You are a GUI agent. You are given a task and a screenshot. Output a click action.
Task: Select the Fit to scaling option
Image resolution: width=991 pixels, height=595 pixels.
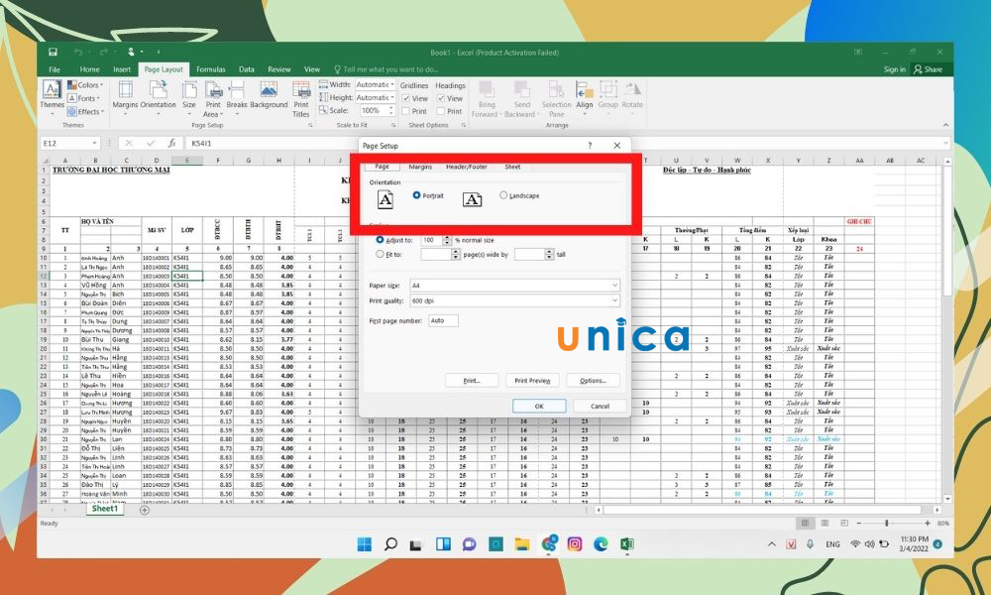[x=380, y=254]
